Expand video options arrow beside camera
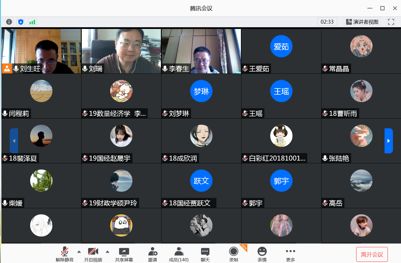This screenshot has height=263, width=401. [x=108, y=252]
